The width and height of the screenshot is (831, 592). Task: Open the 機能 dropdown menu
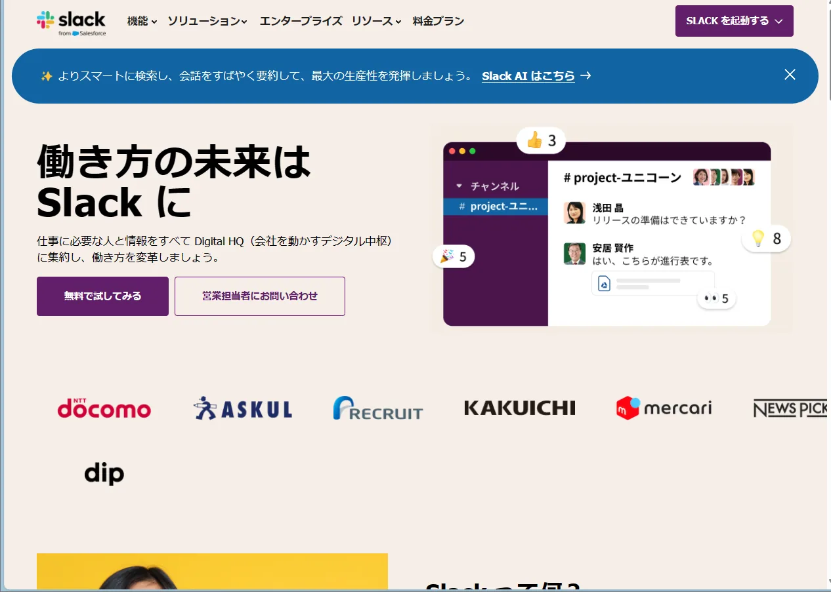click(142, 21)
